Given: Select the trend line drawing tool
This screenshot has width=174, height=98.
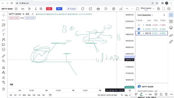Looking at the screenshot, I should click(4, 20).
